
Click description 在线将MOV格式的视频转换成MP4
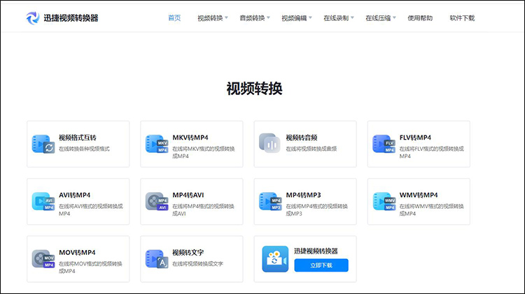pyautogui.click(x=90, y=267)
